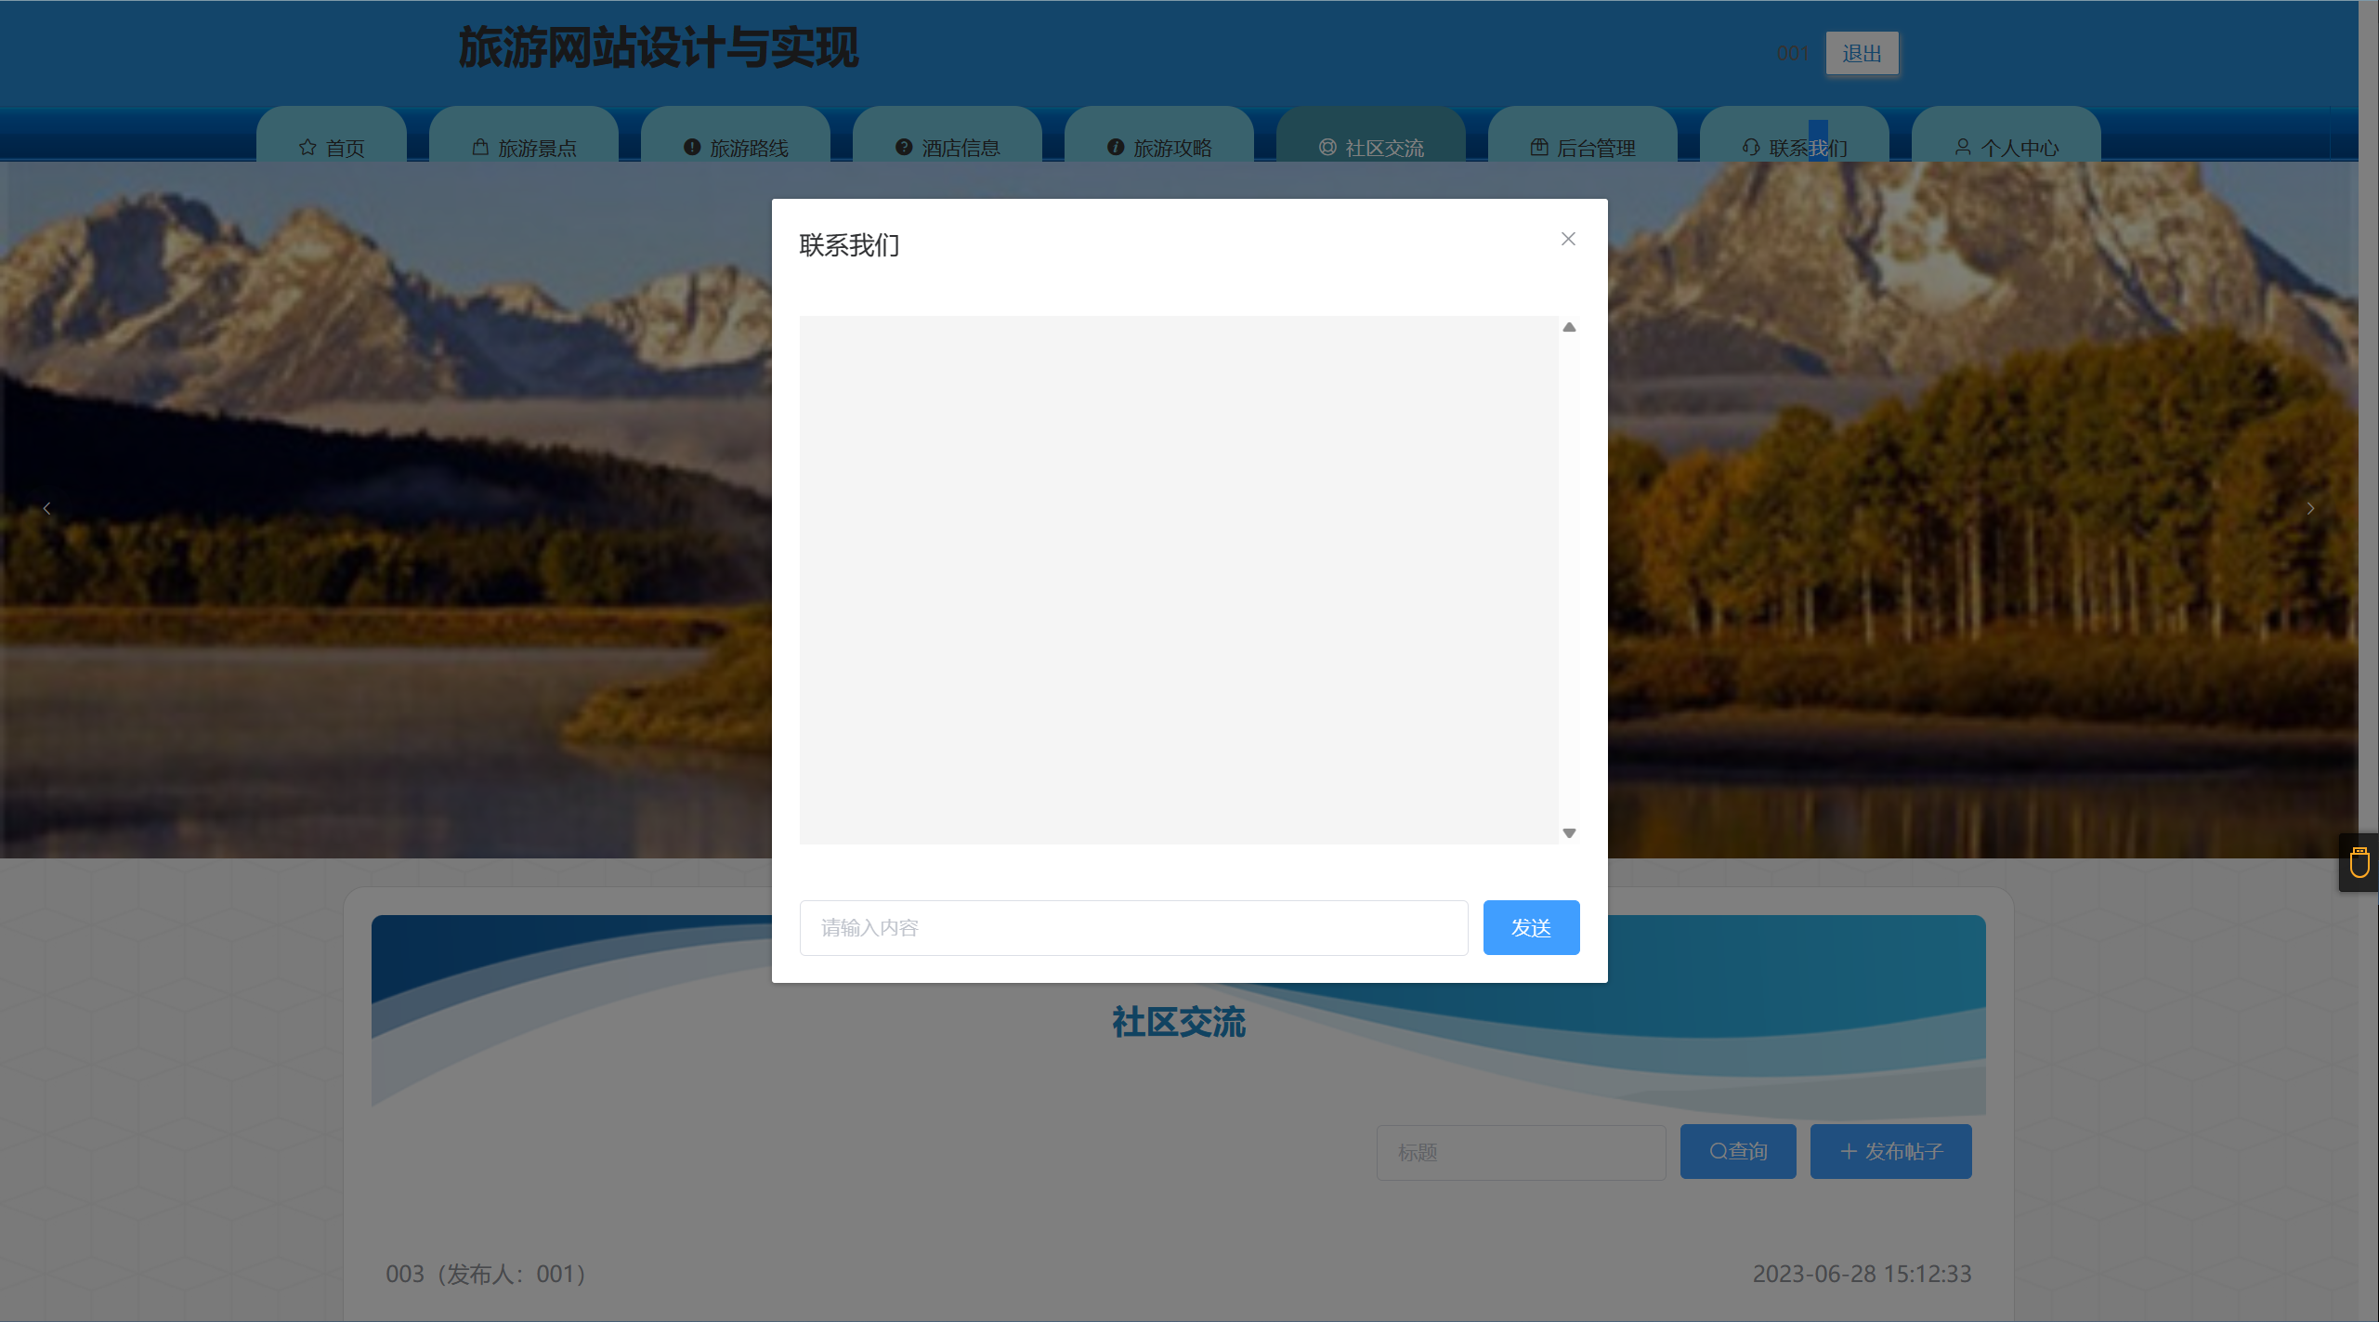The height and width of the screenshot is (1322, 2379).
Task: Open post 003（发布人：001）
Action: [x=486, y=1274]
